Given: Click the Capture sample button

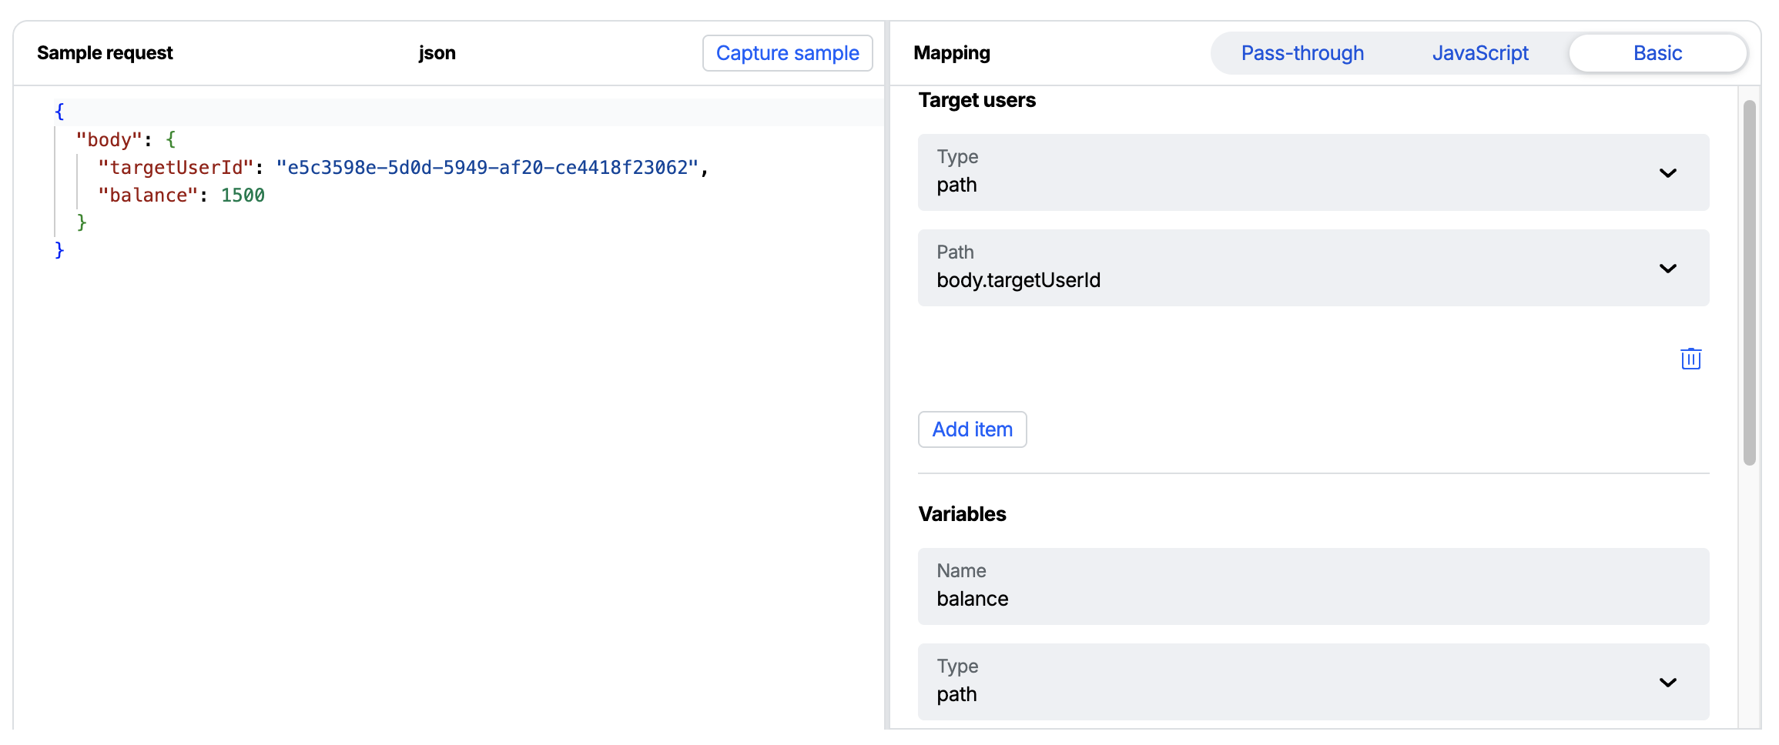Looking at the screenshot, I should click(x=787, y=53).
